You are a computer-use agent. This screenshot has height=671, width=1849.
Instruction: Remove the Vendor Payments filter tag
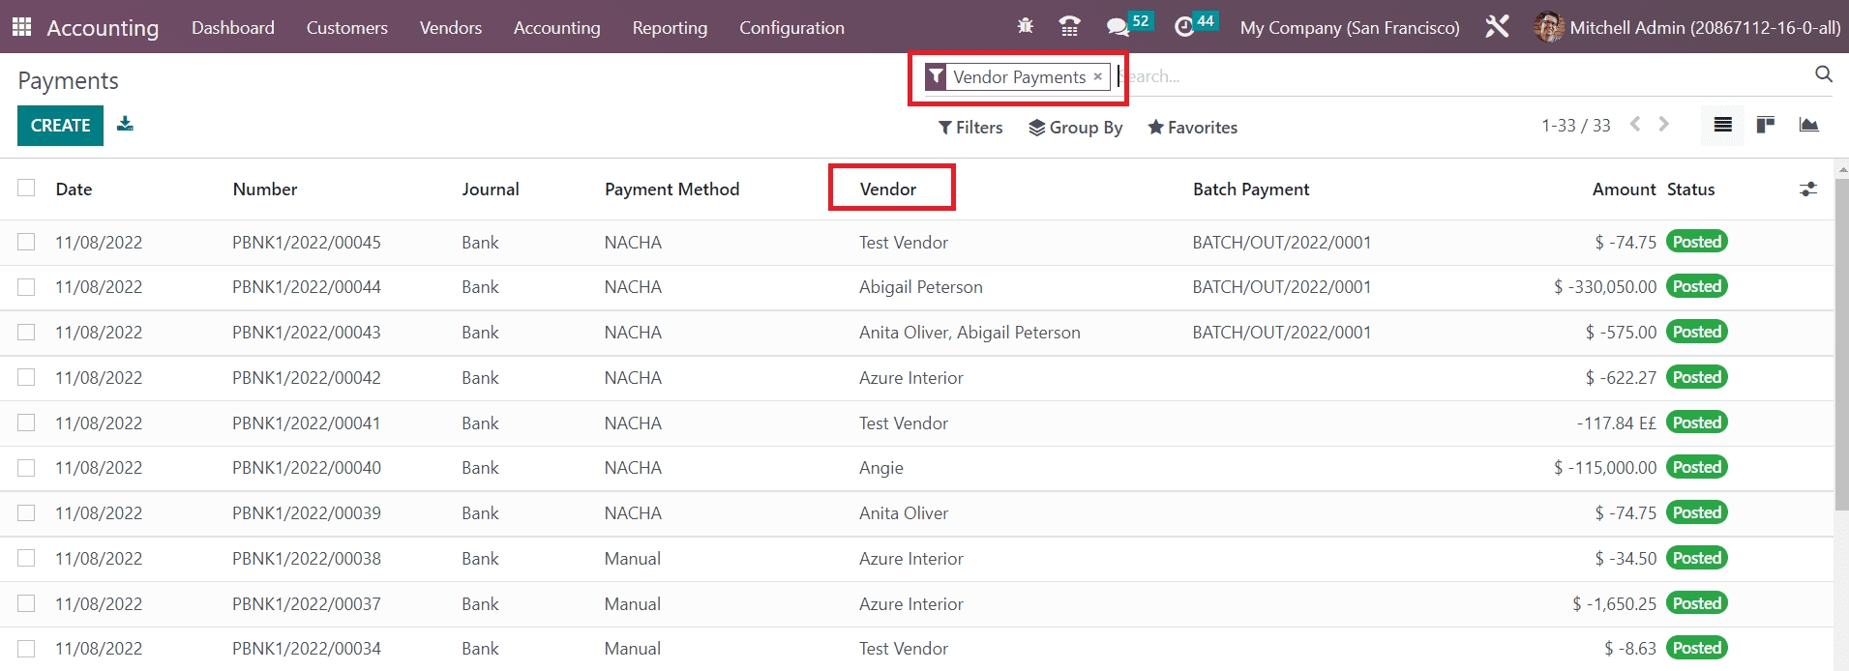click(x=1098, y=76)
